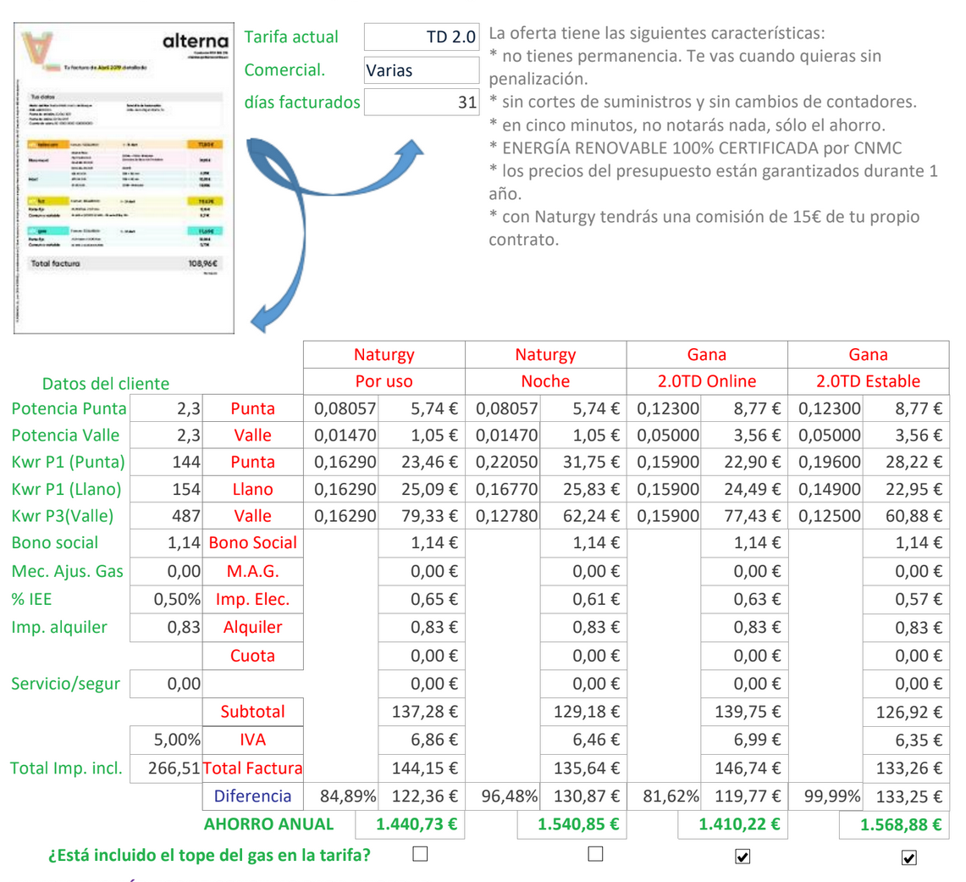
Task: Click the subtotal cell '126,92 €'
Action: [906, 712]
